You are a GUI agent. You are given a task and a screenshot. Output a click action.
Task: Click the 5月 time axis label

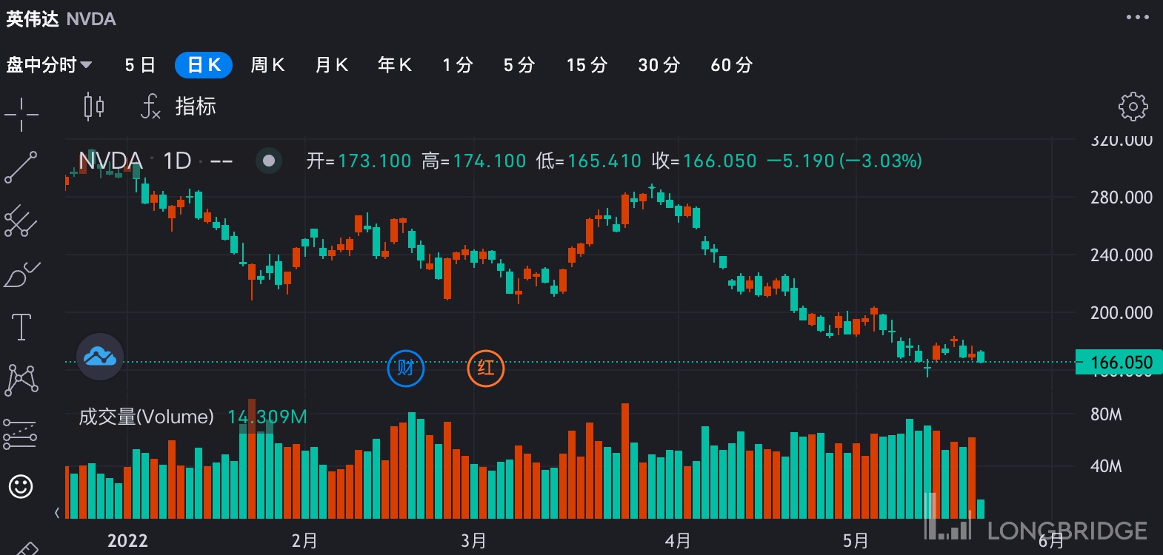pos(856,541)
